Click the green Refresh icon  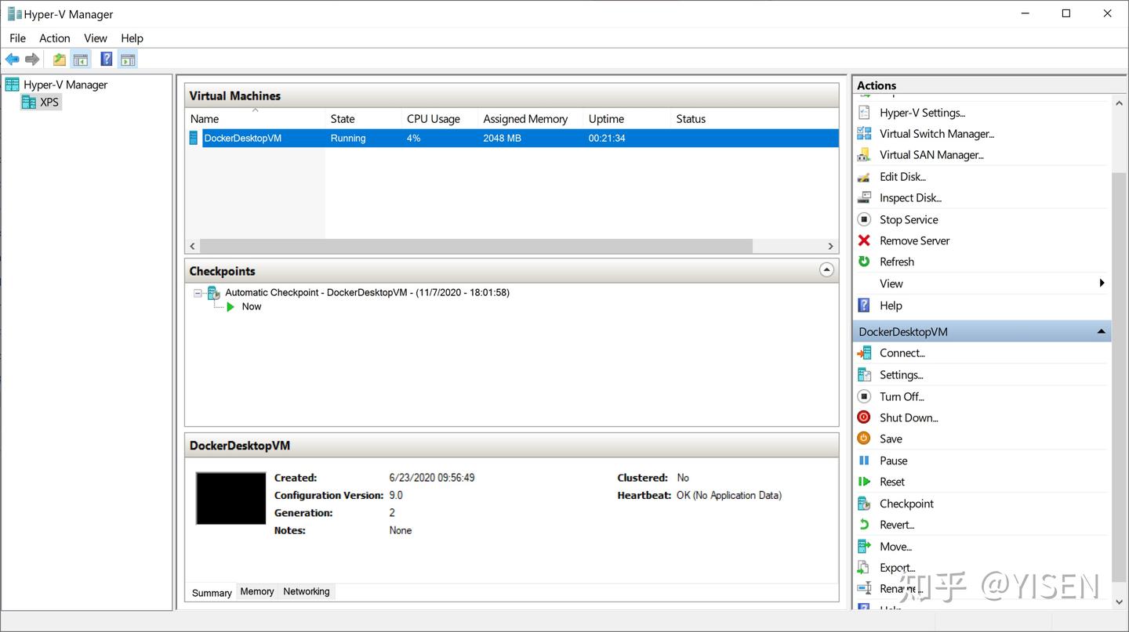[x=864, y=262]
